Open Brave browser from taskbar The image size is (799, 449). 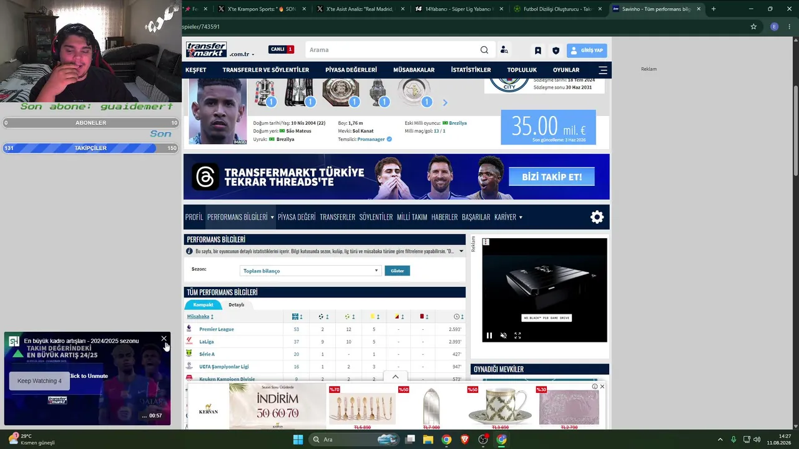(464, 439)
